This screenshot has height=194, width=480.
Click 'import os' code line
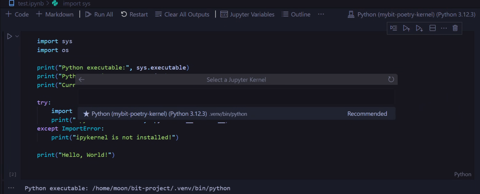tap(53, 50)
